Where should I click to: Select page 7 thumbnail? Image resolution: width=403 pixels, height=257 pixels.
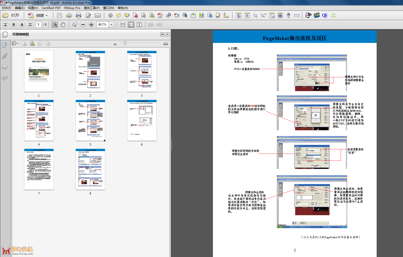click(x=39, y=169)
